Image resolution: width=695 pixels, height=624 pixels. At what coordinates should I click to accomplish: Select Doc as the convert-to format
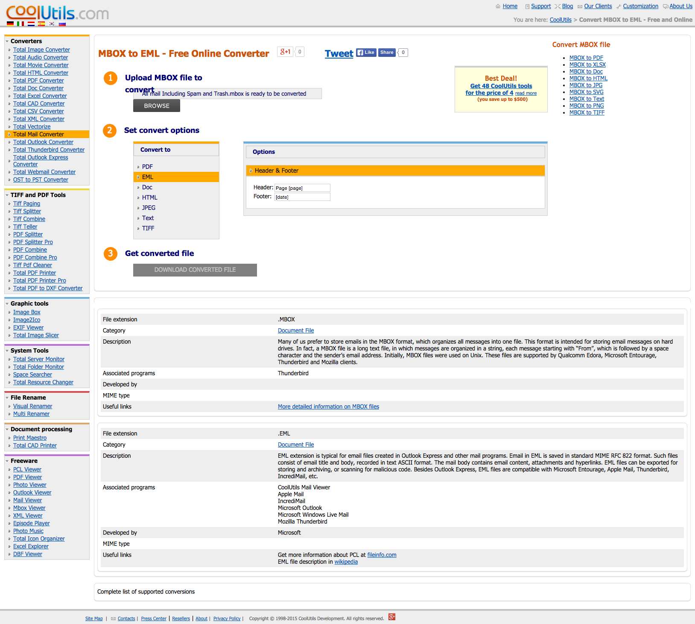pos(176,187)
